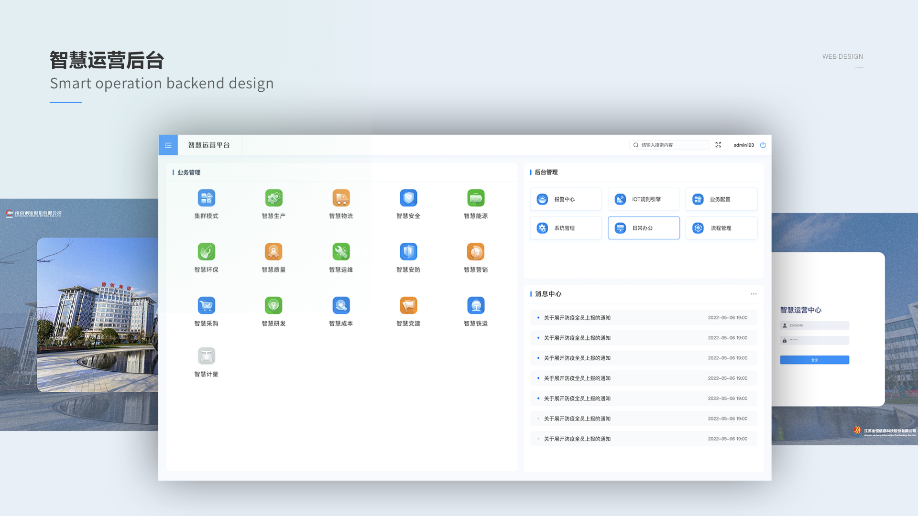Screen dimensions: 918x516
Task: Click inside the 请输入搜索内容 search field
Action: (x=669, y=145)
